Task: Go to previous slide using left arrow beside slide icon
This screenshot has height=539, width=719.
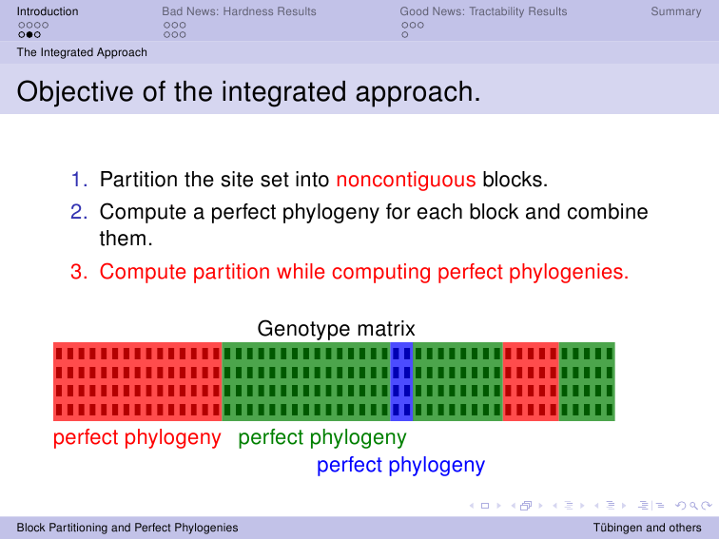Action: pos(472,506)
